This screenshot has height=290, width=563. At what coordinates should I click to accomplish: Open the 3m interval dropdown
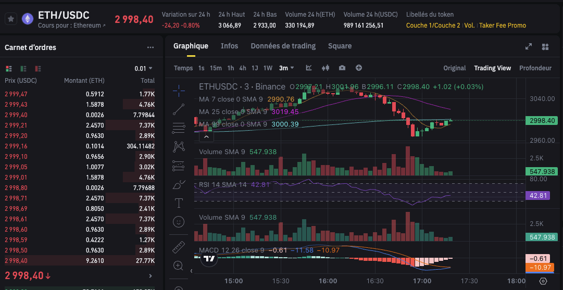pos(286,68)
